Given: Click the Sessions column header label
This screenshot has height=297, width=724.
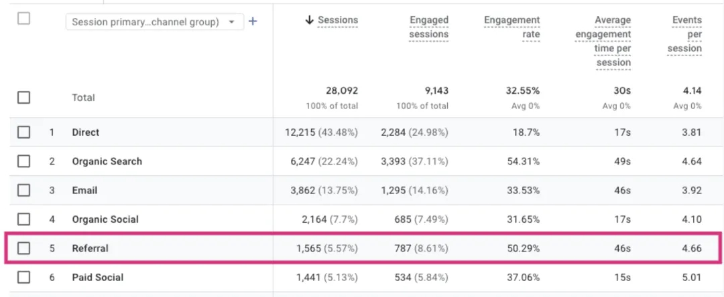Looking at the screenshot, I should [x=337, y=20].
